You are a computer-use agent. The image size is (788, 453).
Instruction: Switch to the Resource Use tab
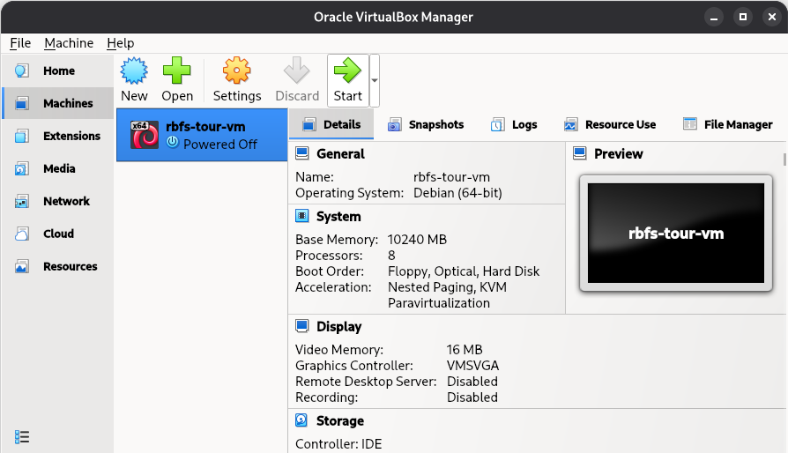click(610, 124)
